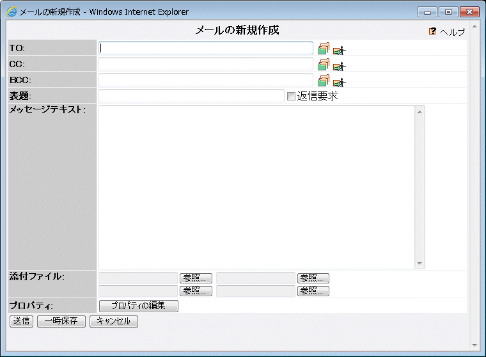The height and width of the screenshot is (357, 486).
Task: Minimize the Internet Explorer window
Action: (427, 12)
